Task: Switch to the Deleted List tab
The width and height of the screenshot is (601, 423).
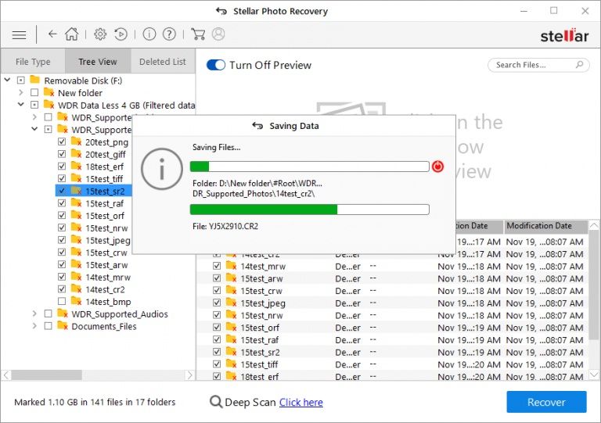Action: click(x=163, y=61)
